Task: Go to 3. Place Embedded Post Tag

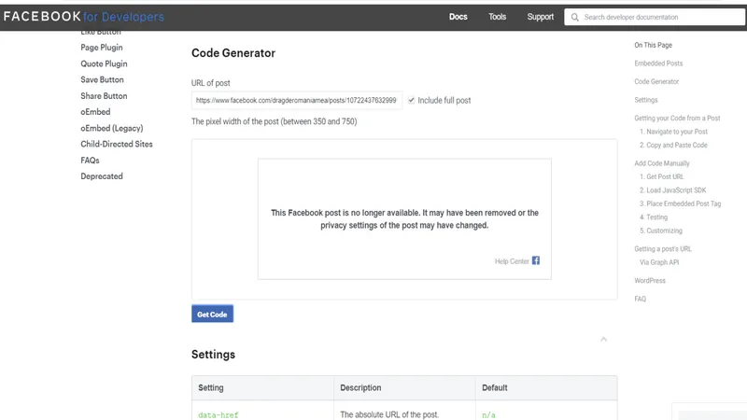Action: click(681, 203)
